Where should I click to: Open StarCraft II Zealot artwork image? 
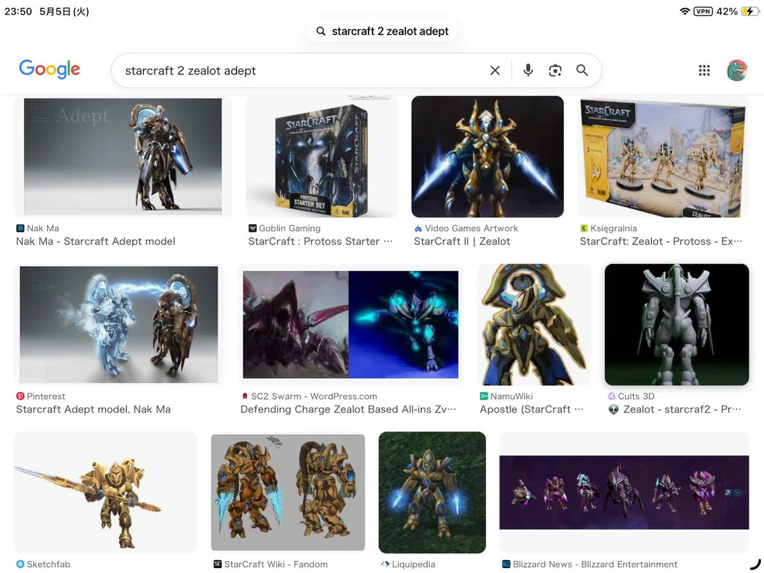point(488,157)
